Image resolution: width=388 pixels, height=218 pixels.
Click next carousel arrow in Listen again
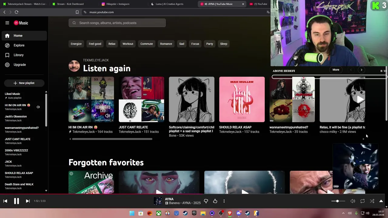(x=361, y=70)
